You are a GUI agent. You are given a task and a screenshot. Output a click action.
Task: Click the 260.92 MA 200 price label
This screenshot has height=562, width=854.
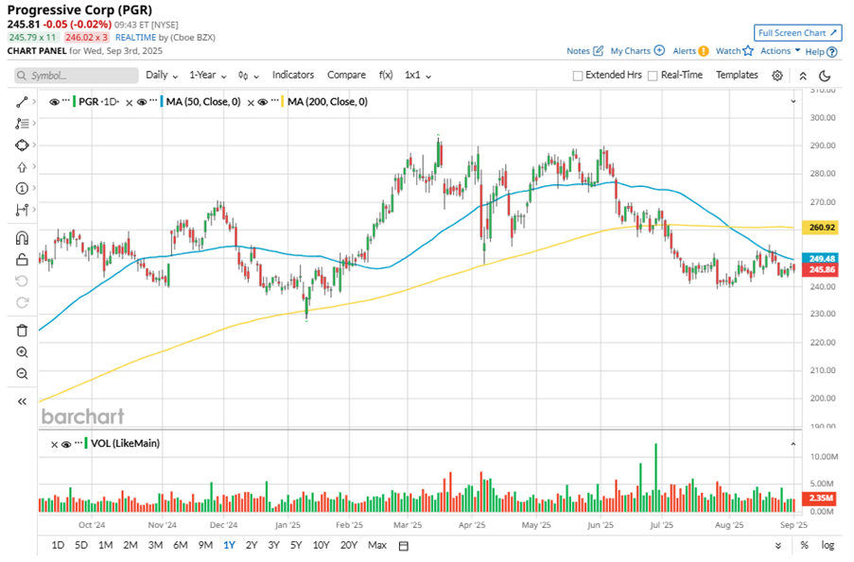coord(822,228)
